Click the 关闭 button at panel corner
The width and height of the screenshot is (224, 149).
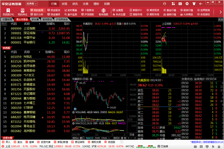(220, 20)
